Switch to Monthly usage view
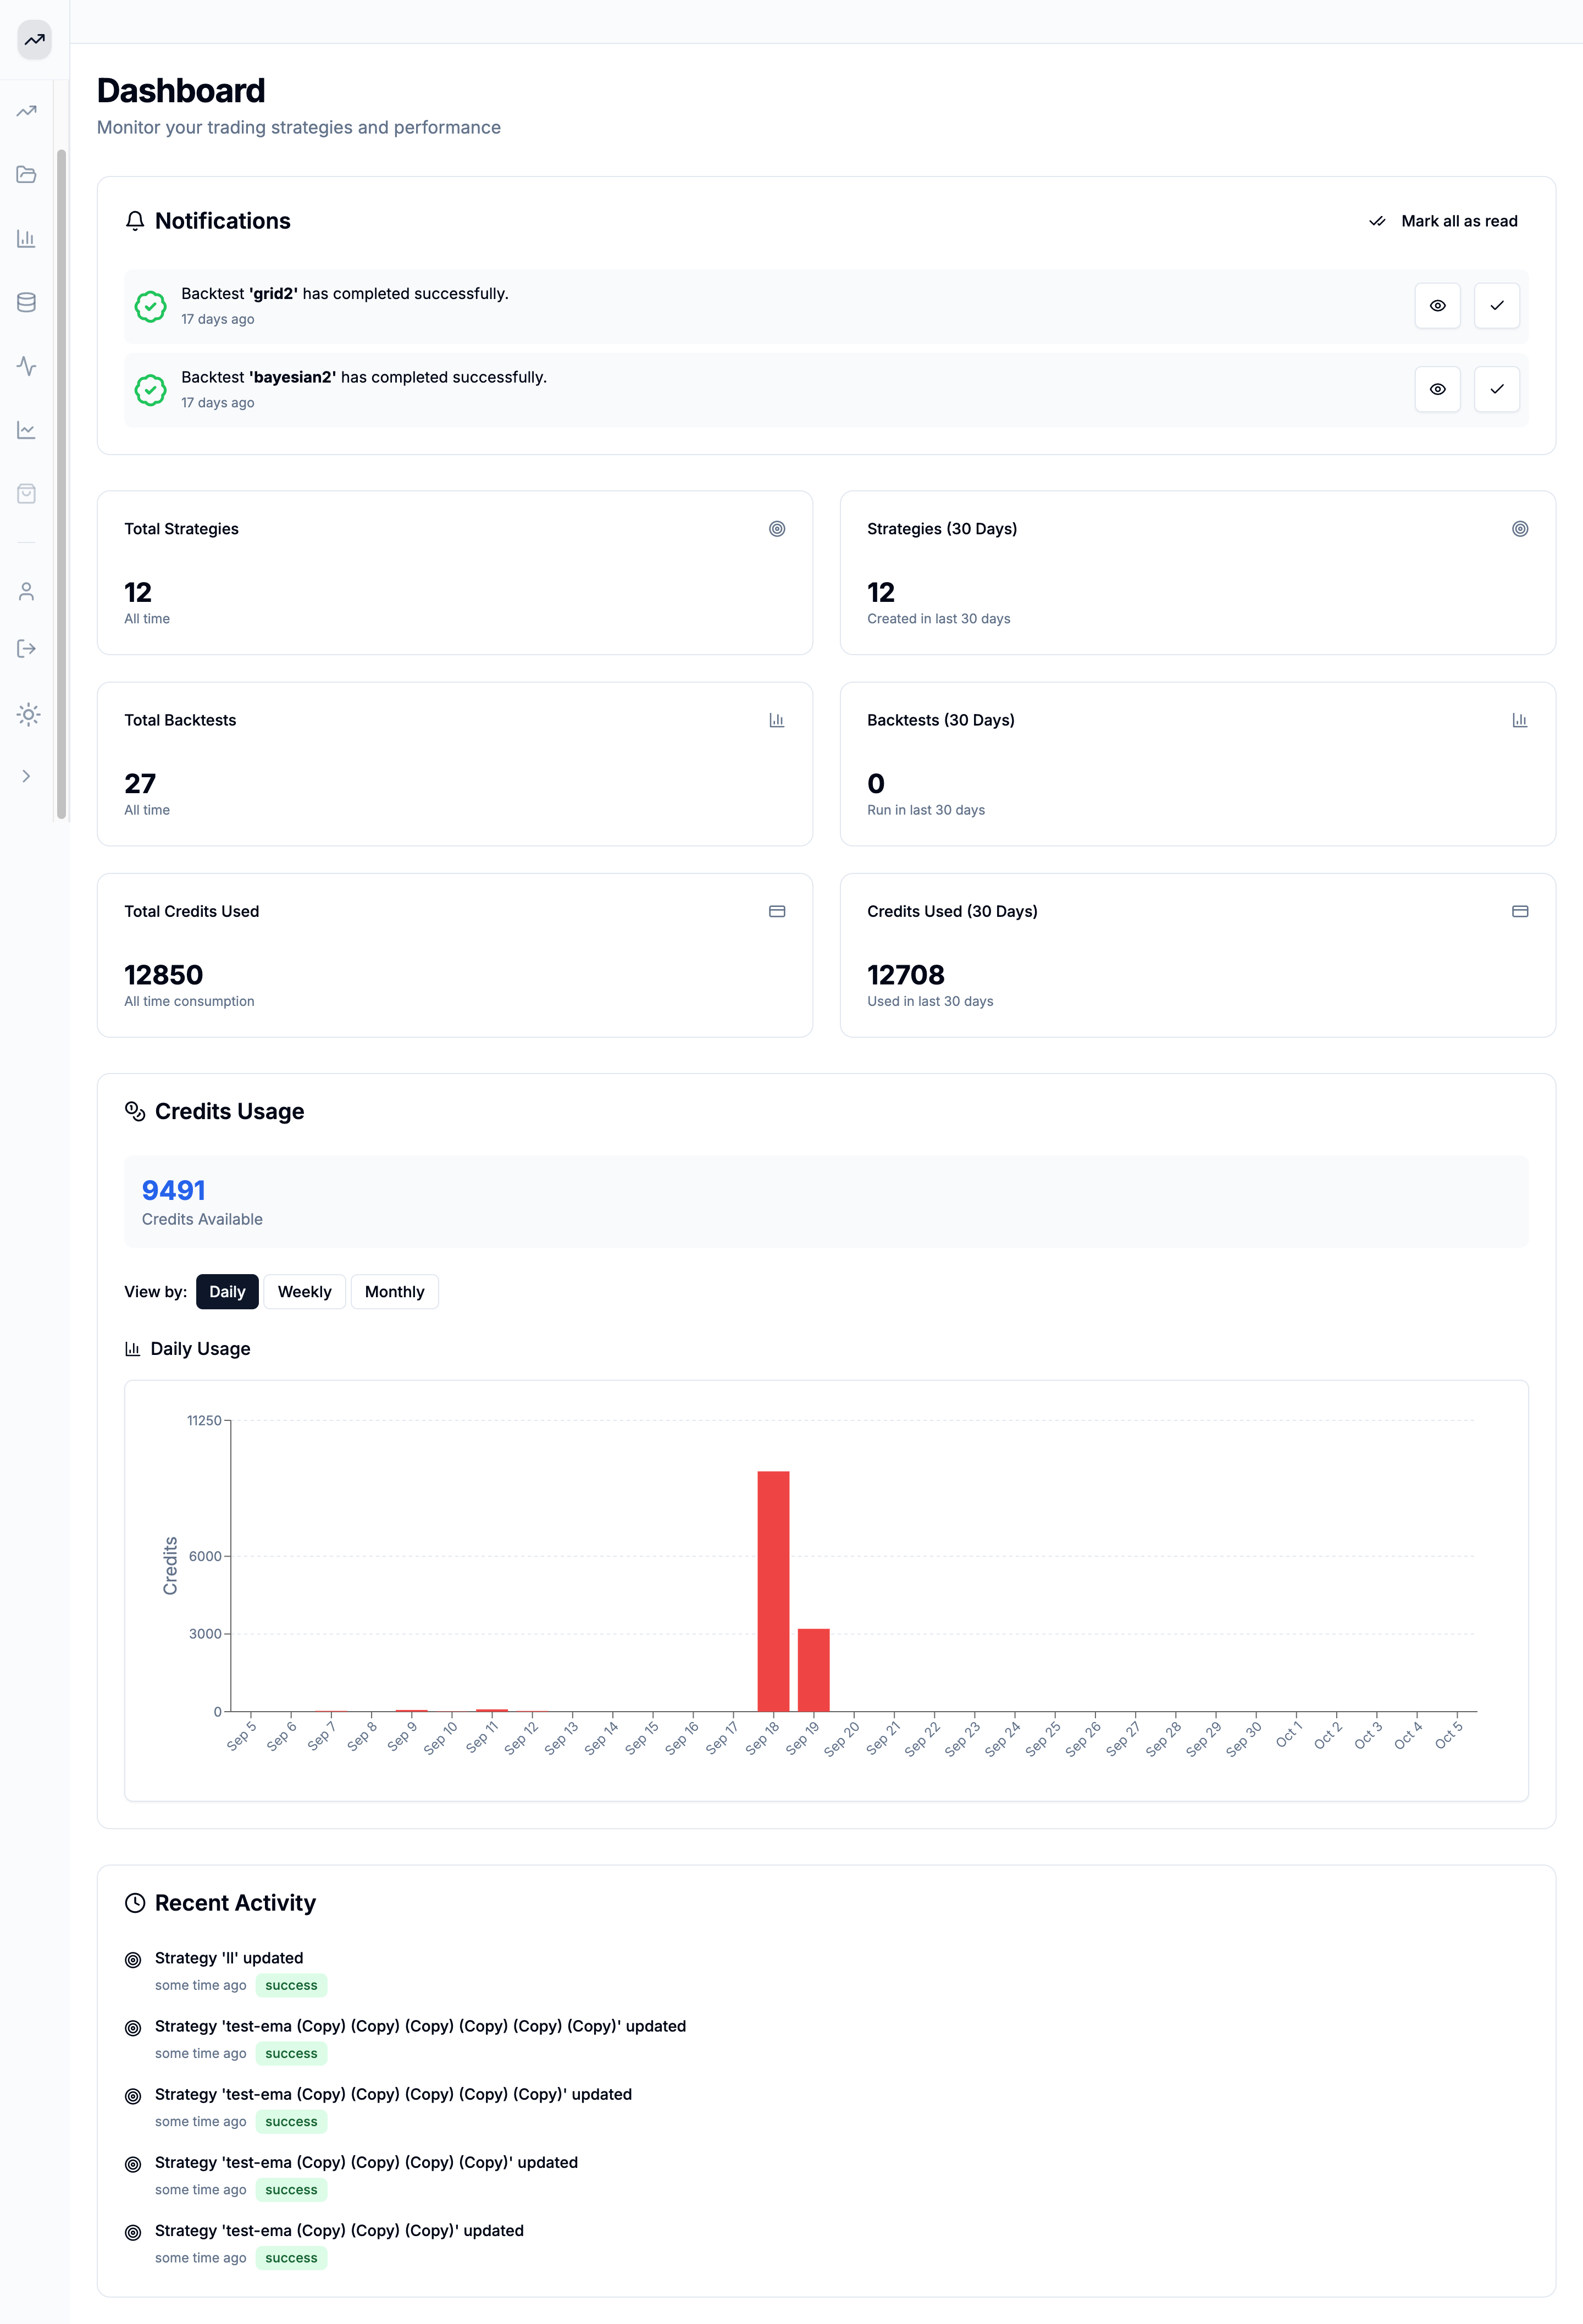Viewport: 1583px width, 2324px height. click(x=394, y=1292)
